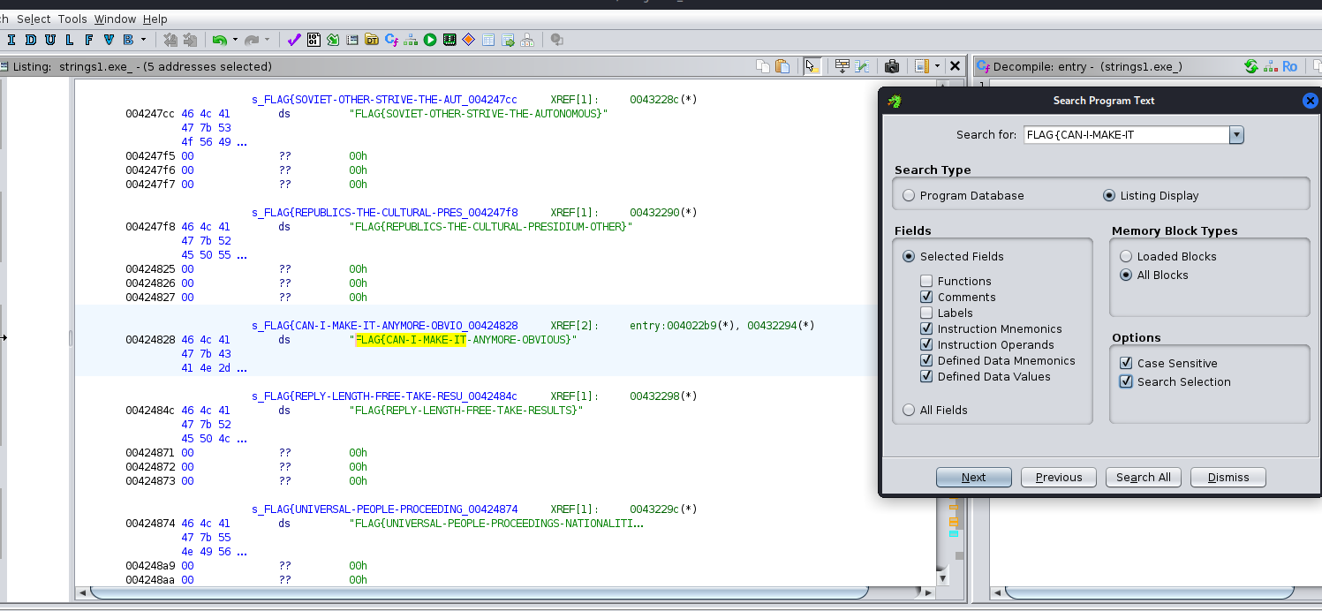Toggle the mouse hover mode cursor icon

pyautogui.click(x=812, y=66)
